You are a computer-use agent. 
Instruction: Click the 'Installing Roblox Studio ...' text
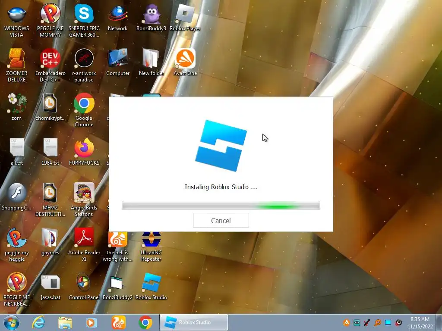tap(221, 187)
